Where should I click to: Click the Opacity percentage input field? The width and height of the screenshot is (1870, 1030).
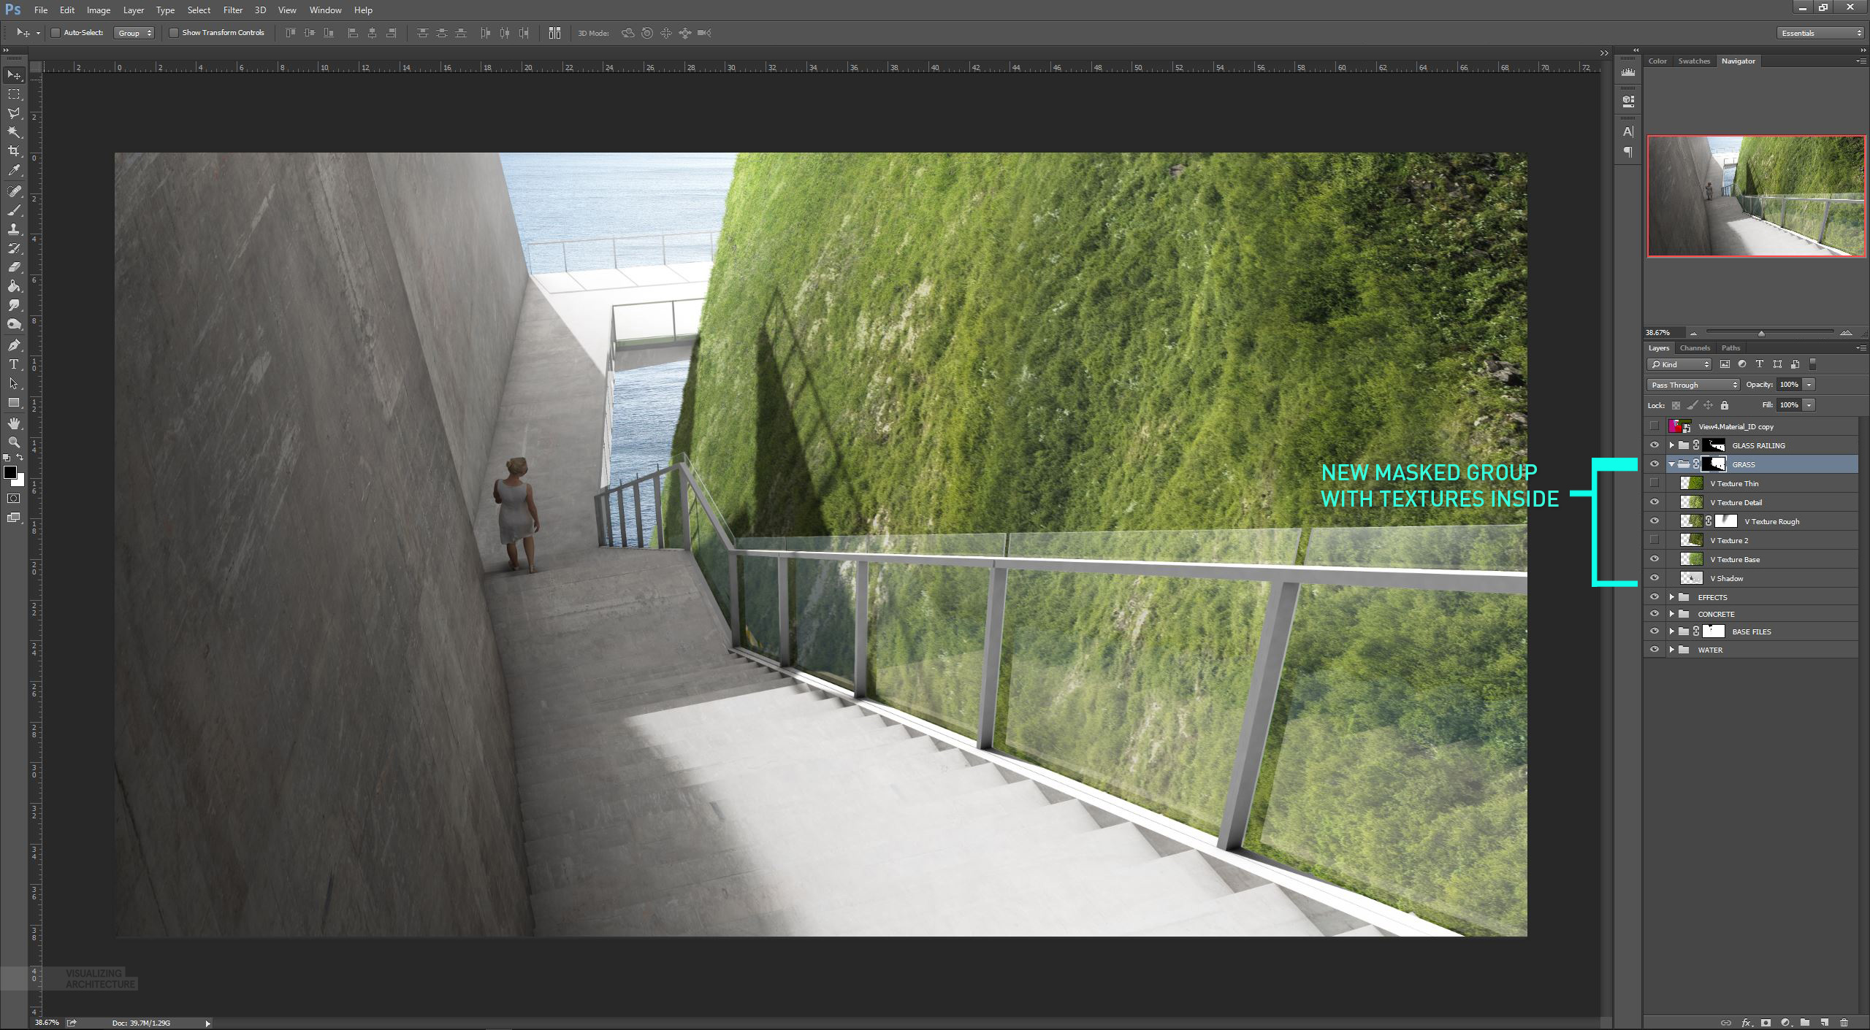[x=1790, y=385]
